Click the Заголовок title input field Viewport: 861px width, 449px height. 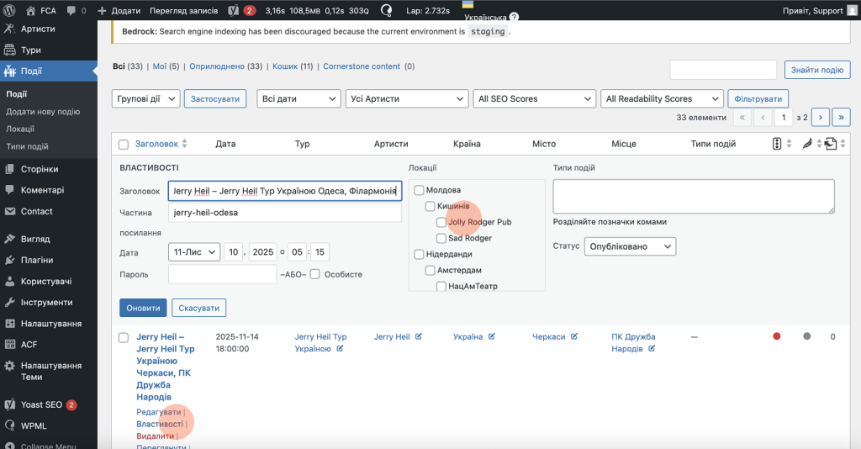(285, 191)
